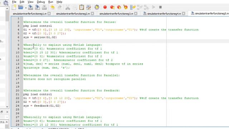Click the left panel scrollbar thumb
The height and width of the screenshot is (129, 229).
click(7, 16)
